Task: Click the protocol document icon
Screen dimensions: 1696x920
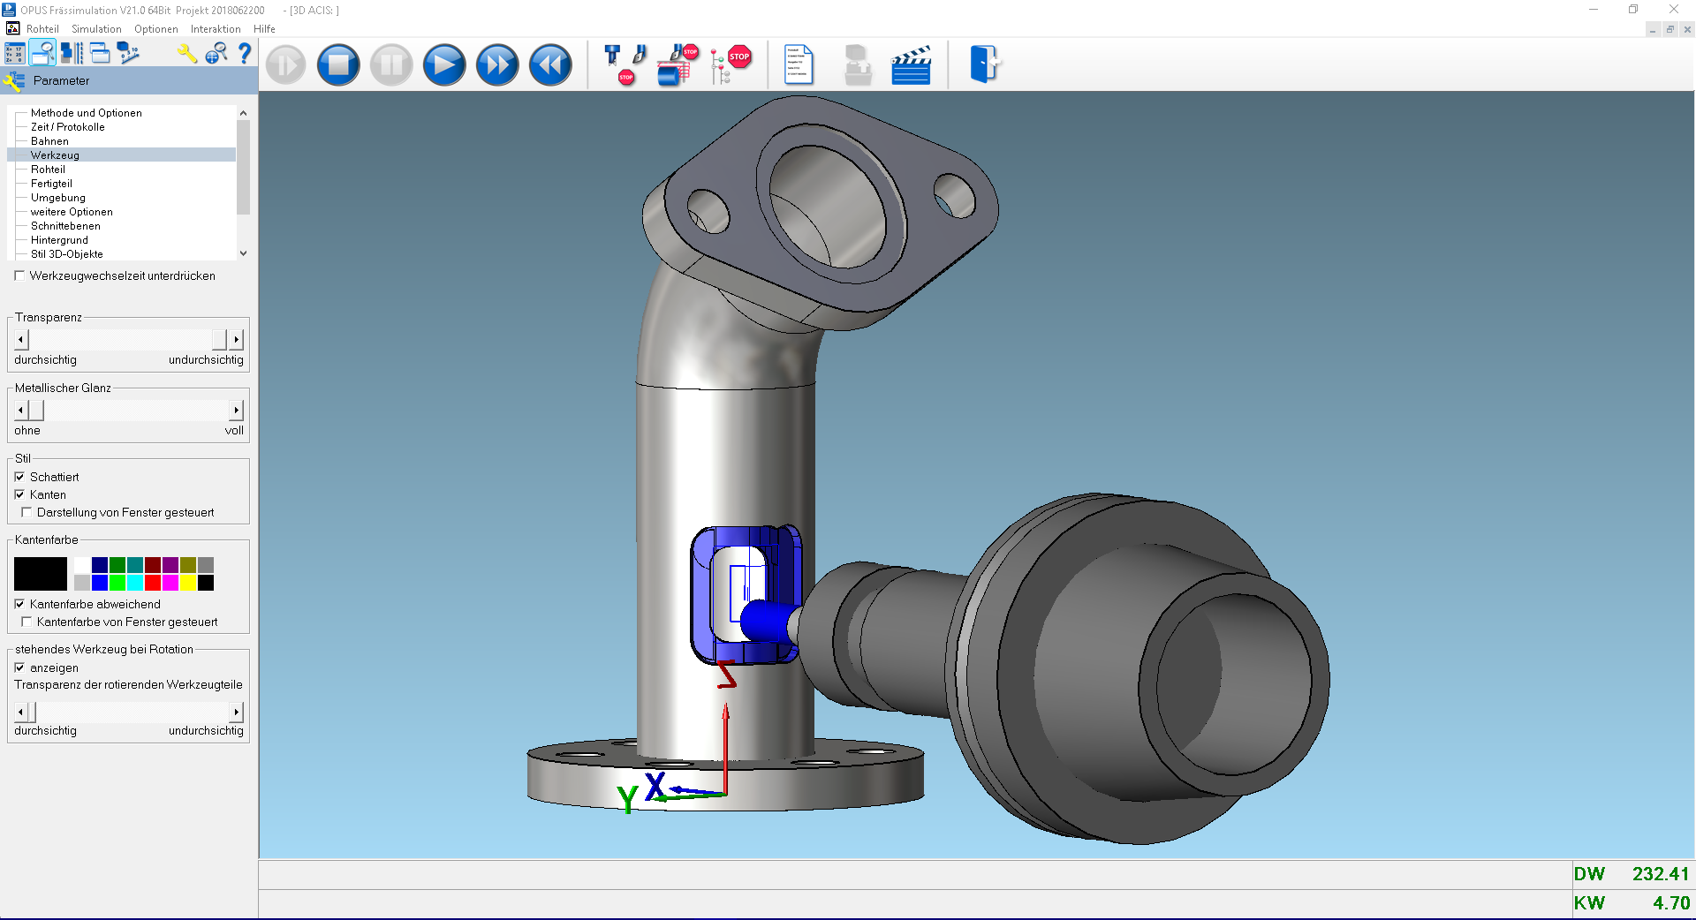Action: (799, 64)
